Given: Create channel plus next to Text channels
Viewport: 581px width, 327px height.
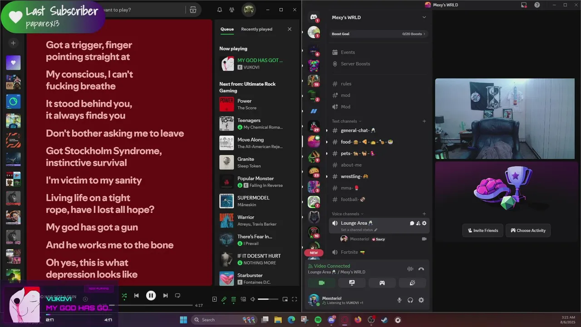Looking at the screenshot, I should (x=424, y=121).
